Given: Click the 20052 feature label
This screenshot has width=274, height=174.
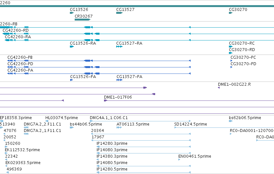Looking at the screenshot, I should pos(10,137).
